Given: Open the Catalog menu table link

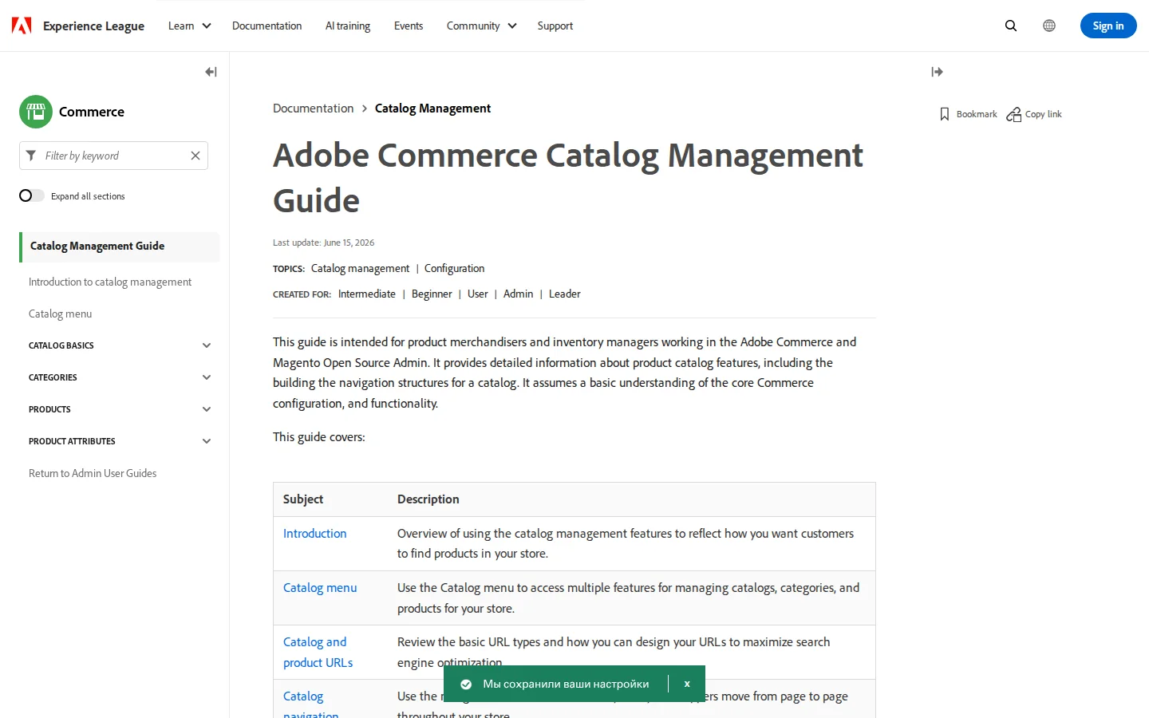Looking at the screenshot, I should point(320,588).
